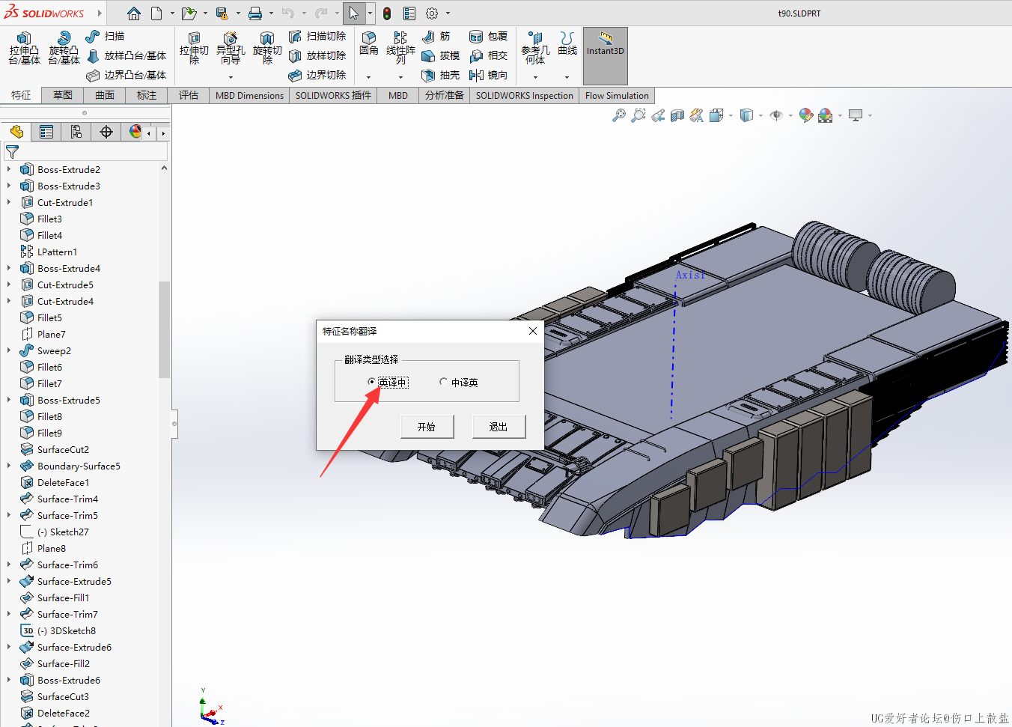Toggle the Instant3D button
1012x727 pixels.
[605, 55]
